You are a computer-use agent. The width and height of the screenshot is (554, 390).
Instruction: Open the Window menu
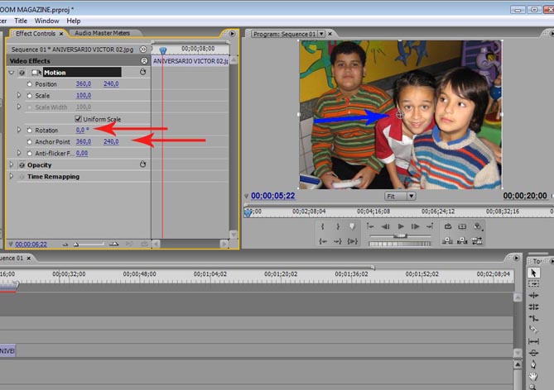pos(46,21)
